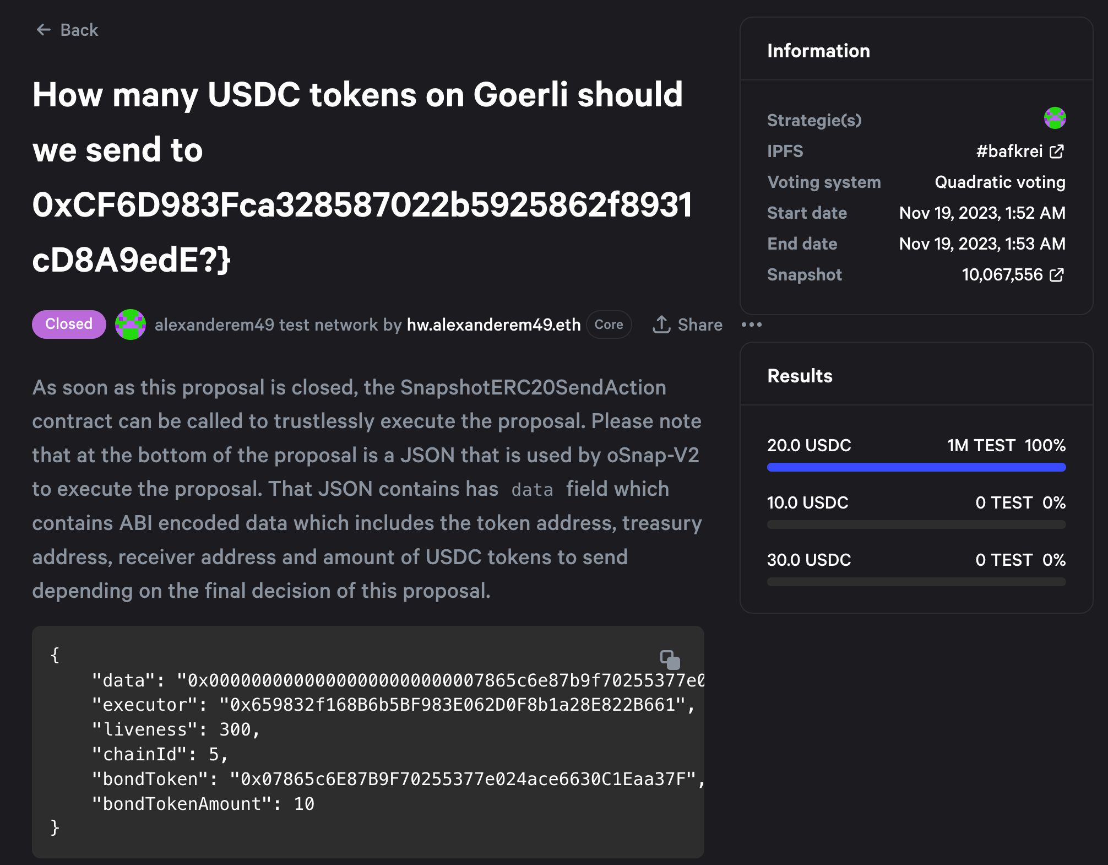Open snapshot block 10,067,556
This screenshot has height=865, width=1108.
click(1002, 274)
